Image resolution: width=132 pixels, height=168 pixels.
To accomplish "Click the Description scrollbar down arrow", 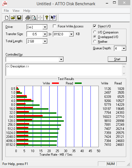I will [x=124, y=73].
